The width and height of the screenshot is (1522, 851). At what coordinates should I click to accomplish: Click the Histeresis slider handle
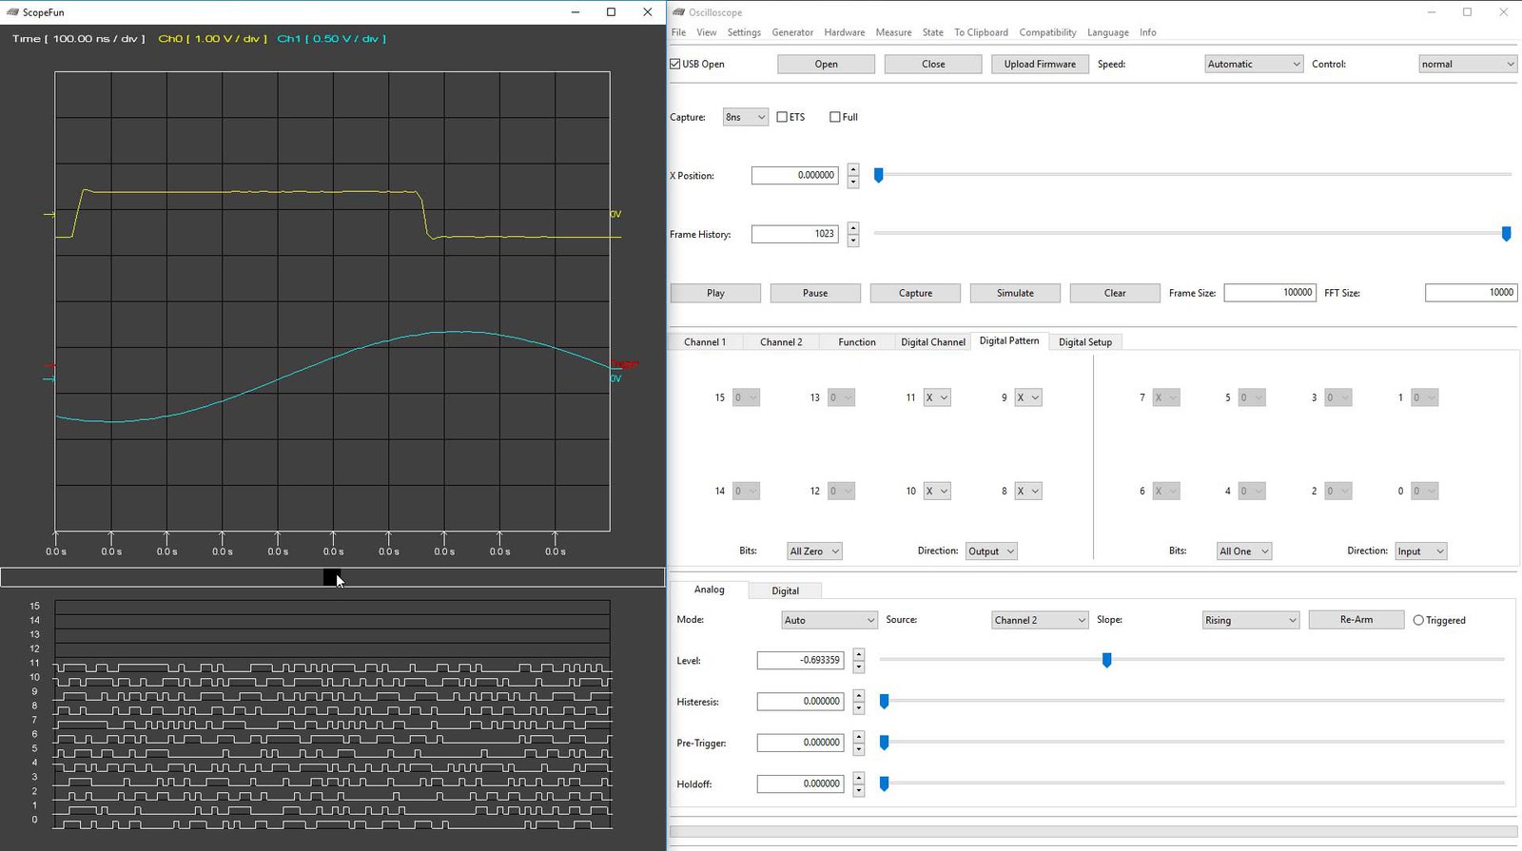pyautogui.click(x=884, y=702)
